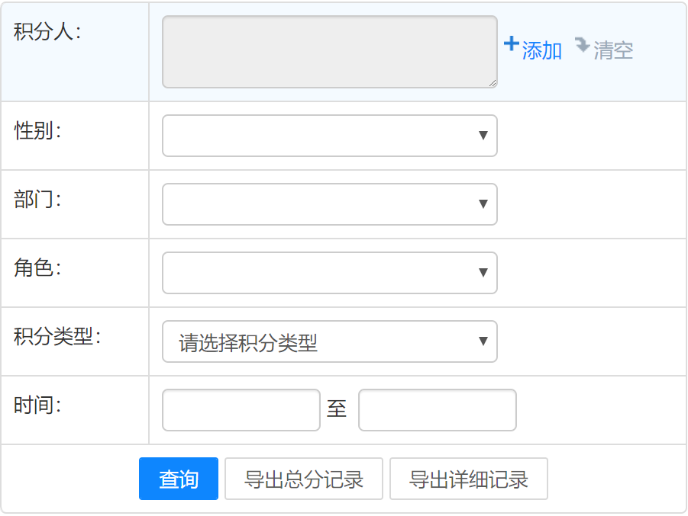This screenshot has height=516, width=688.
Task: Click the 导出总分记录 button
Action: [x=304, y=479]
